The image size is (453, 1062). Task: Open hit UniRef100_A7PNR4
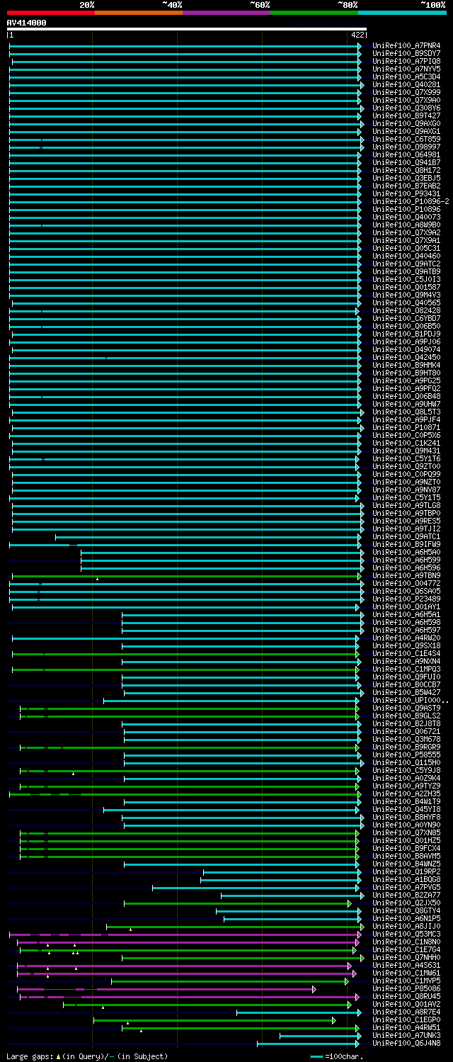(406, 45)
